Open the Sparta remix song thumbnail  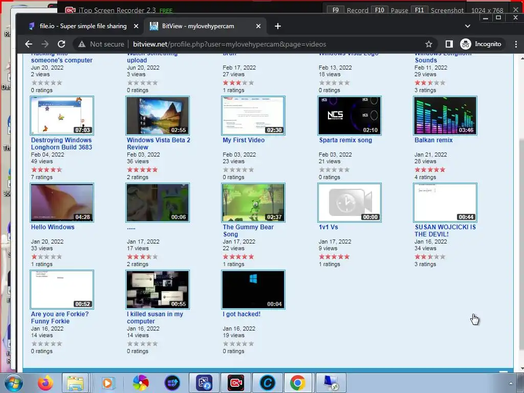pos(349,116)
